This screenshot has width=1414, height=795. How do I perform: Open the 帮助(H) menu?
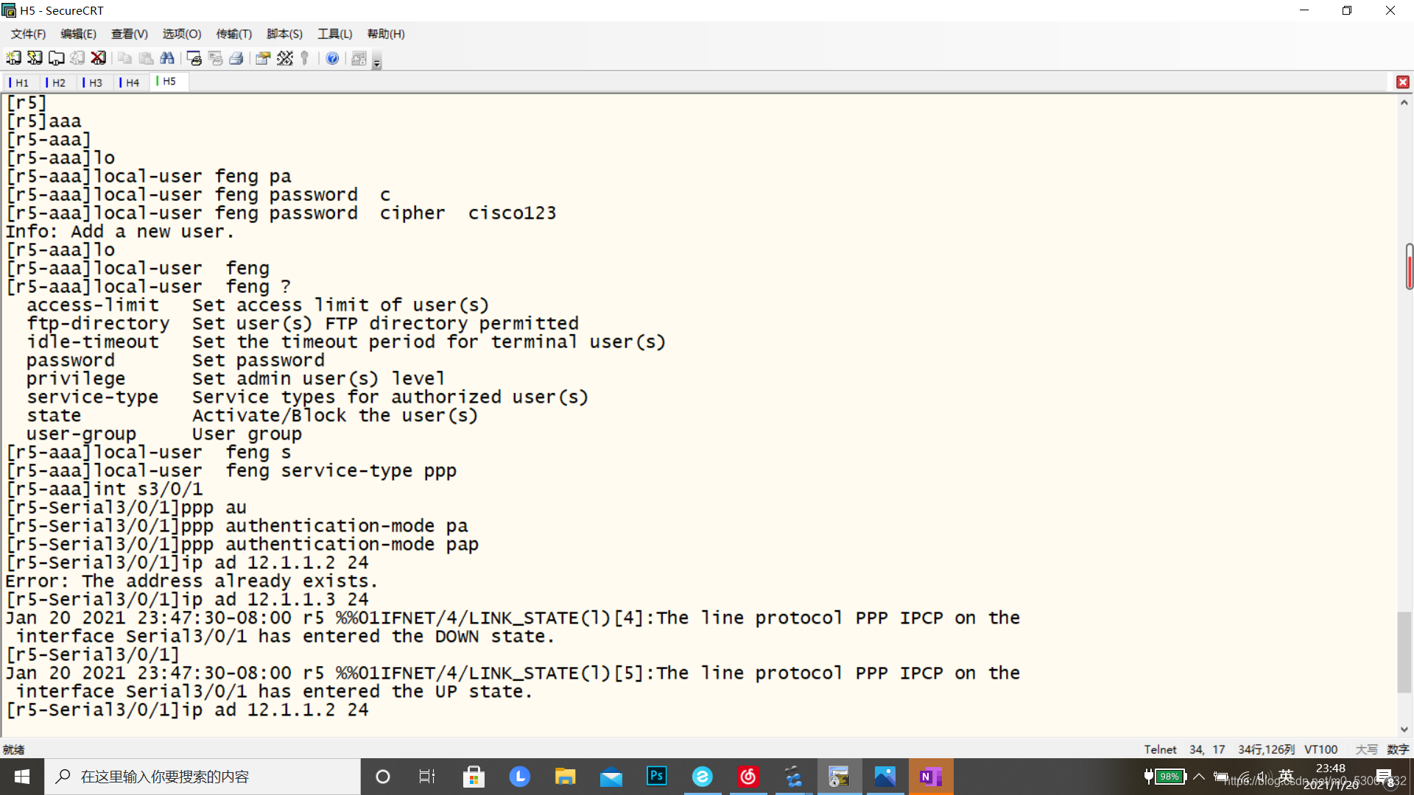pyautogui.click(x=386, y=34)
